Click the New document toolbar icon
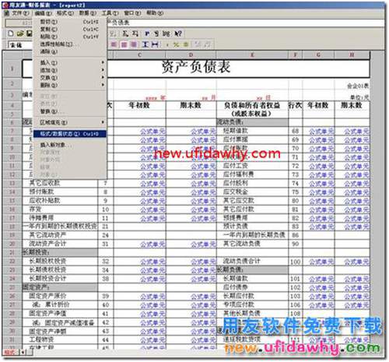Screen dimensions: 389x362 (11, 33)
